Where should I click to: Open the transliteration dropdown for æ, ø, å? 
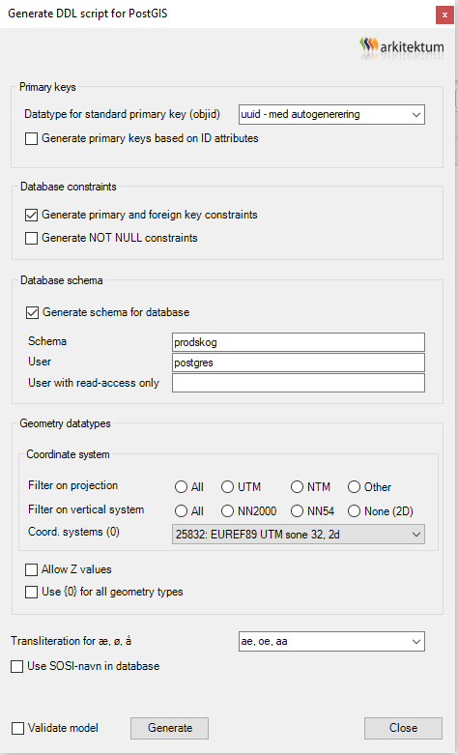(331, 641)
